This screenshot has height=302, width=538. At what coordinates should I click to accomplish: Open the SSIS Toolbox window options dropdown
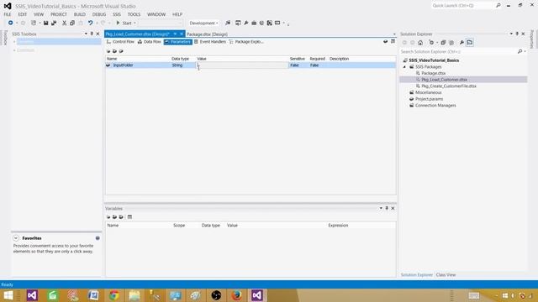86,34
